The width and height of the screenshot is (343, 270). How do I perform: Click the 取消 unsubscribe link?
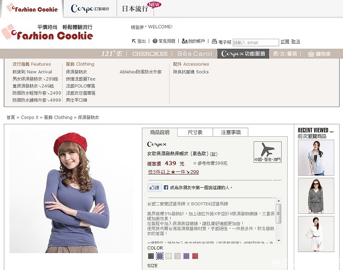click(x=295, y=42)
